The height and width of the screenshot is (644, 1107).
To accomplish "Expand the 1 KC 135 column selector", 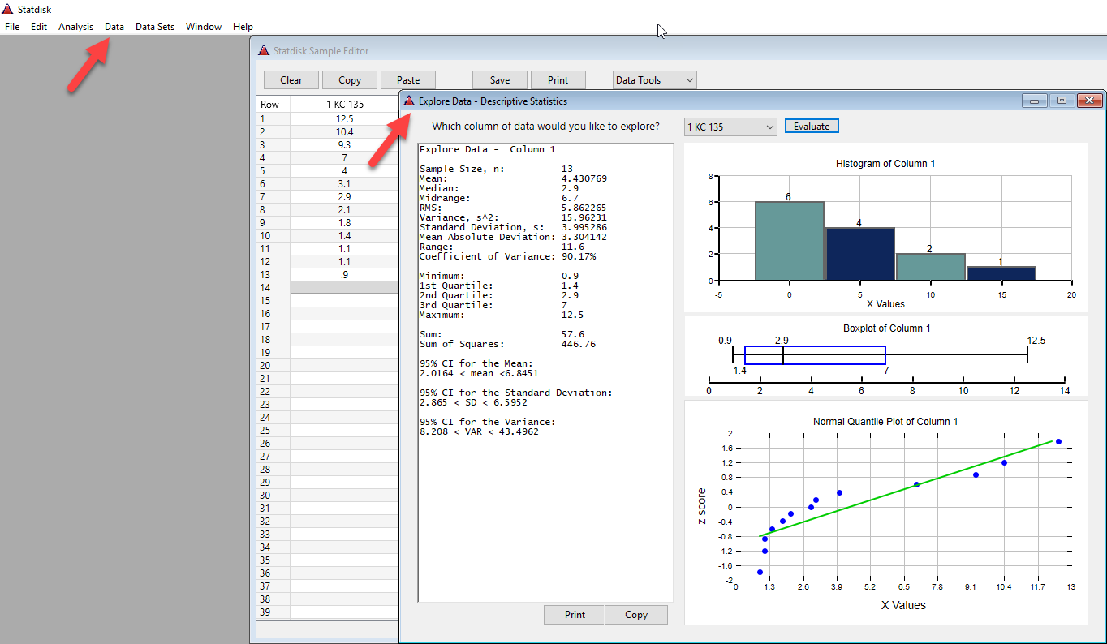I will [730, 127].
